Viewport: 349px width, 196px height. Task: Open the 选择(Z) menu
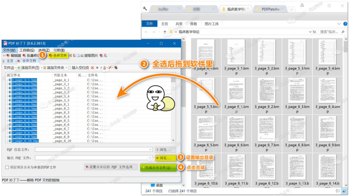44,50
